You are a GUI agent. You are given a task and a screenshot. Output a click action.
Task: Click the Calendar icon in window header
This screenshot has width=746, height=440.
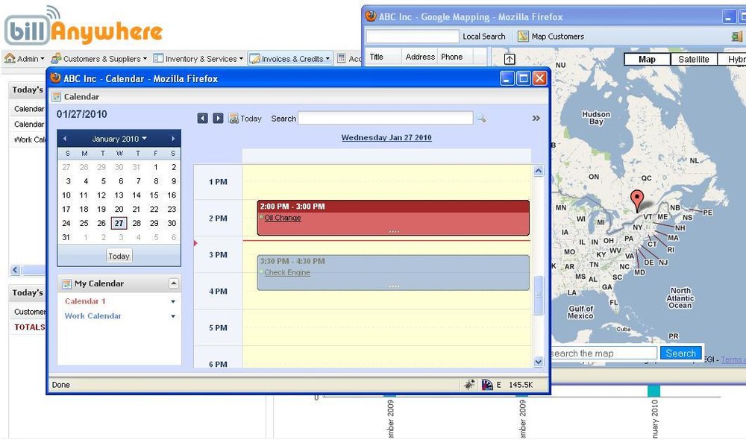point(56,96)
